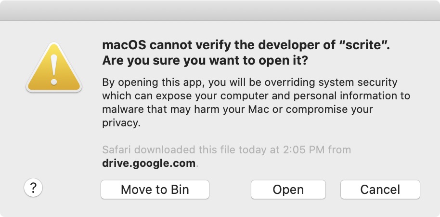440x217 pixels.
Task: Click the drive.google.com source text
Action: (x=149, y=163)
